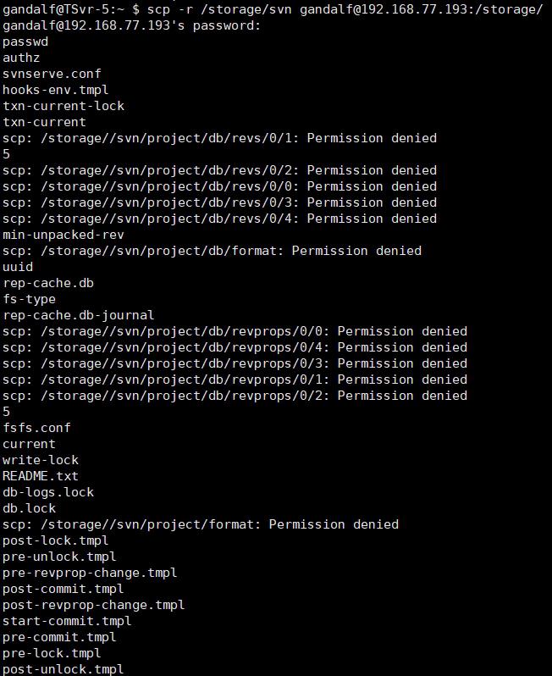Click the fsfs.conf line
Viewport: 552px width, 676px height.
36,428
